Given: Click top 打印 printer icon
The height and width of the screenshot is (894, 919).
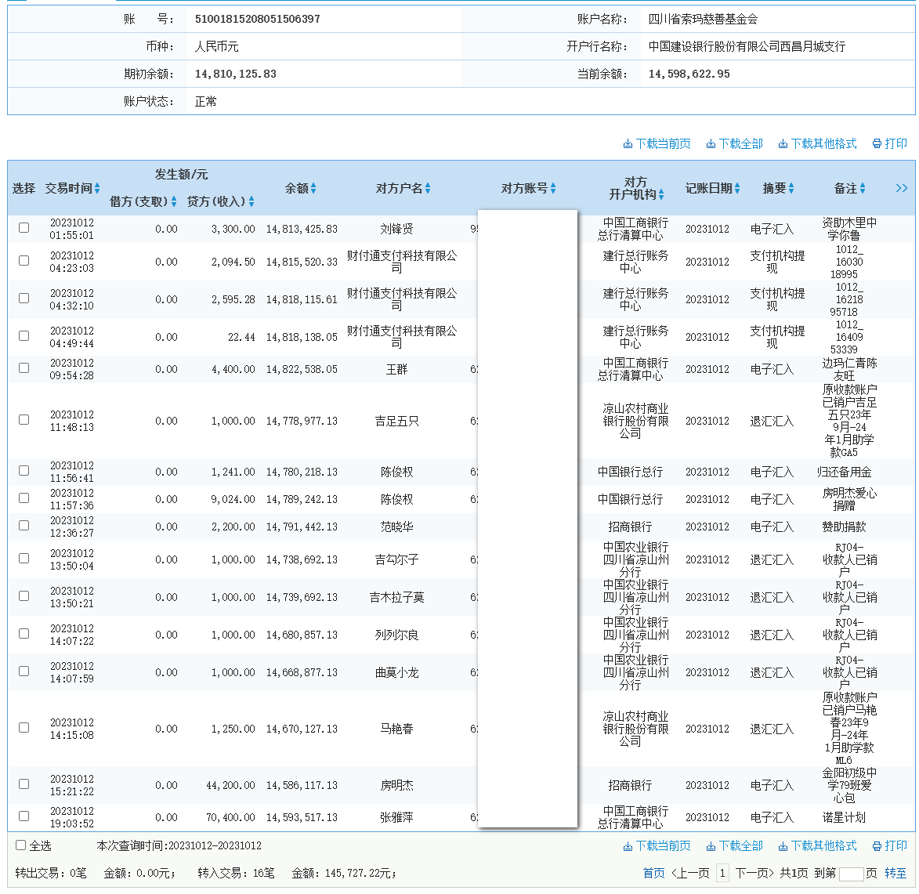Looking at the screenshot, I should pos(877,144).
